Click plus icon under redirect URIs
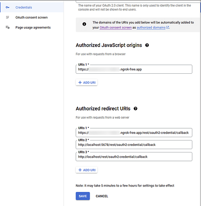The width and height of the screenshot is (201, 206). tap(80, 170)
